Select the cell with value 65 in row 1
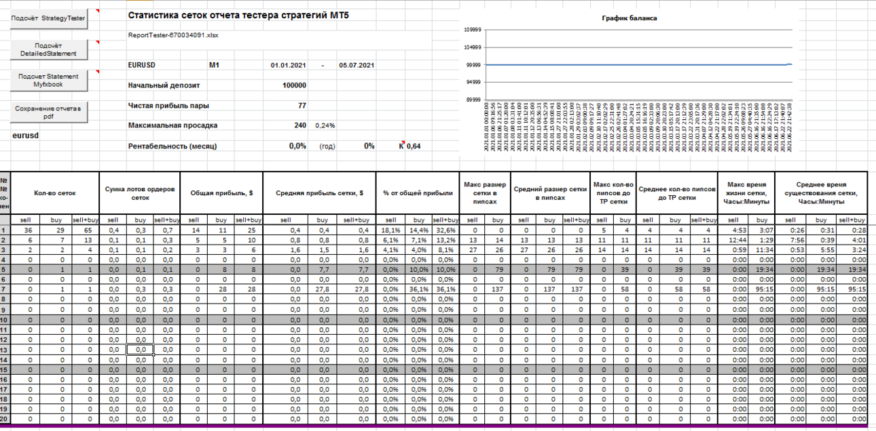 pos(85,230)
